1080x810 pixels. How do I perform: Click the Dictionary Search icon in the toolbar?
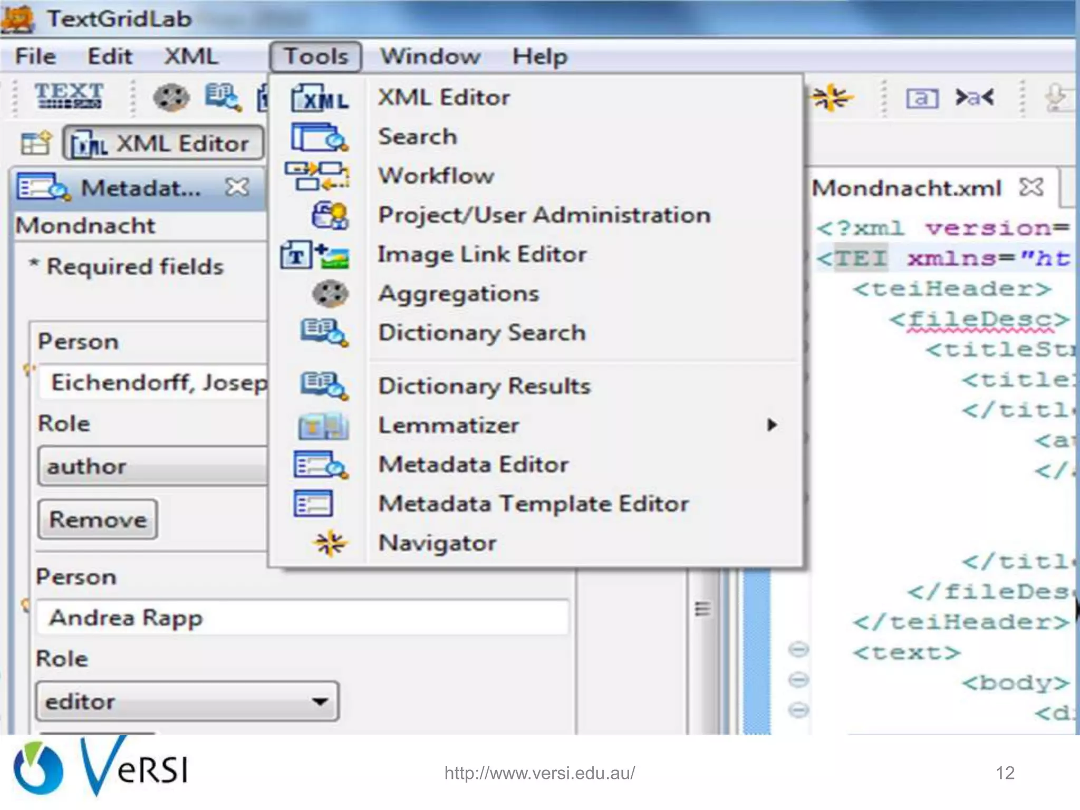click(223, 98)
